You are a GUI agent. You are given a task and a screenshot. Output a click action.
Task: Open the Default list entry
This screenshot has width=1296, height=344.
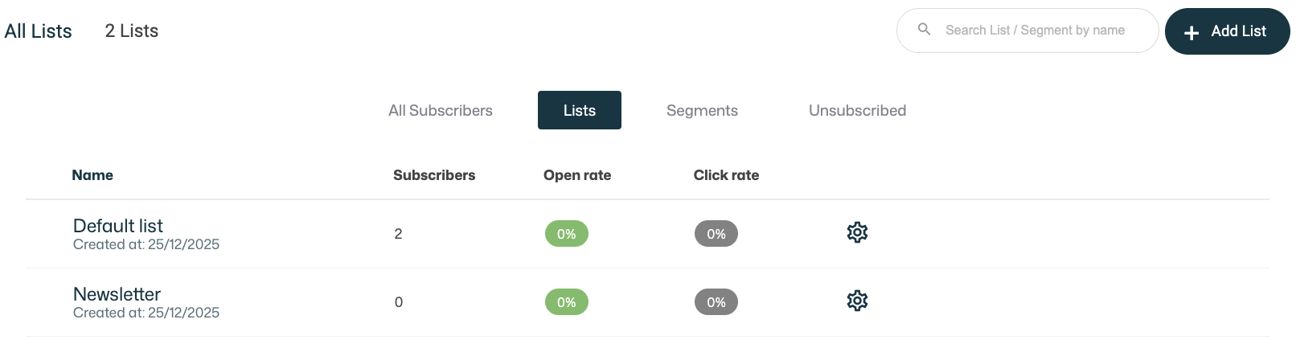pos(118,226)
